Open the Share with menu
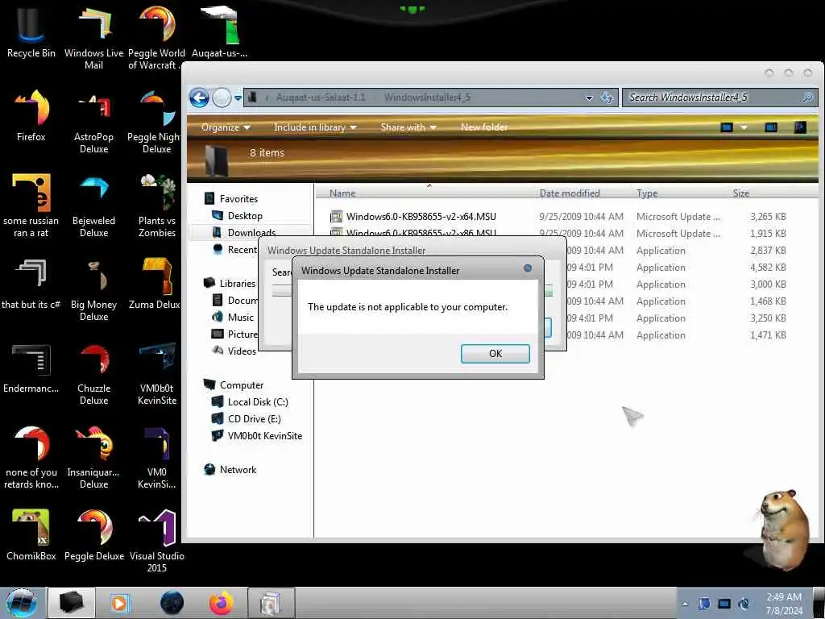825x619 pixels. point(408,127)
